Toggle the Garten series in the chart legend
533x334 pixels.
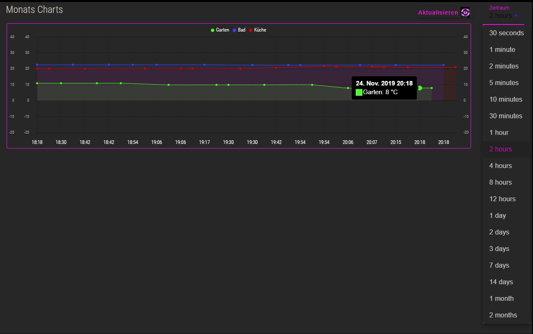(220, 30)
